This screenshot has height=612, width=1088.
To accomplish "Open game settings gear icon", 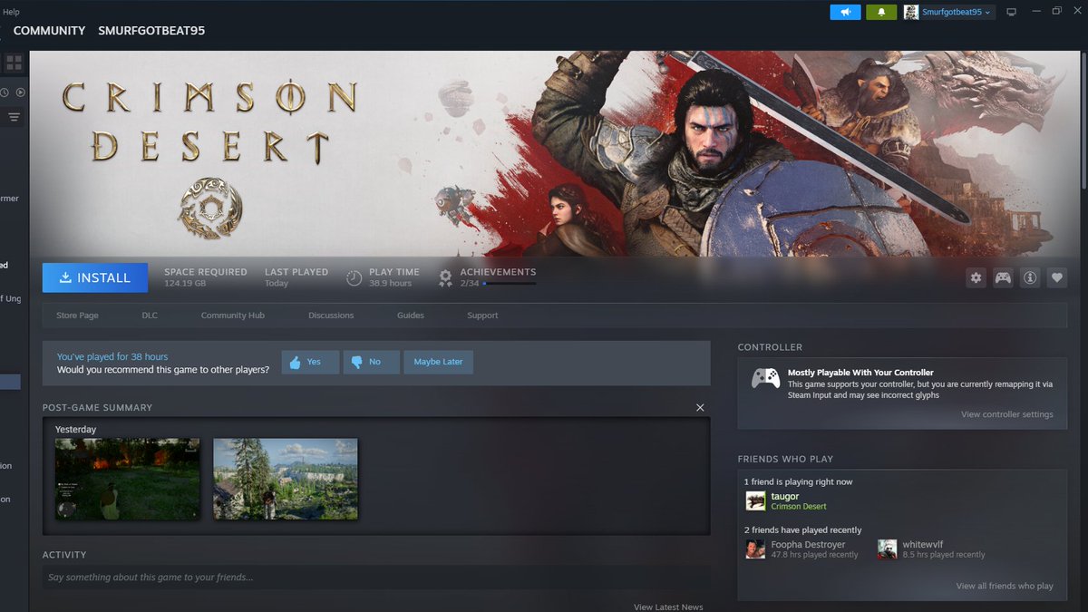I will [x=976, y=278].
